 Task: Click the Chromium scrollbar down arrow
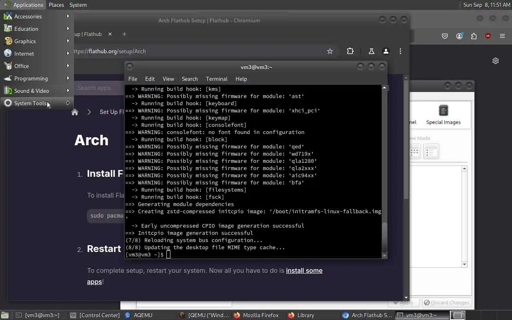point(406,297)
